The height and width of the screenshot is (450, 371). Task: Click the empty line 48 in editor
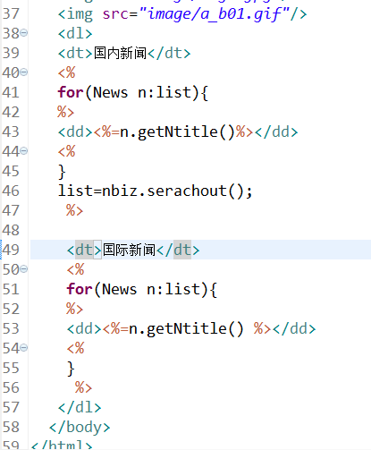(200, 230)
